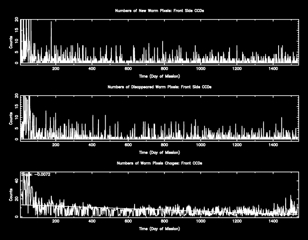Click y-axis tick '10' of Disappeared Warm Pixels plot
Image resolution: width=308 pixels, height=240 pixels.
point(16,117)
